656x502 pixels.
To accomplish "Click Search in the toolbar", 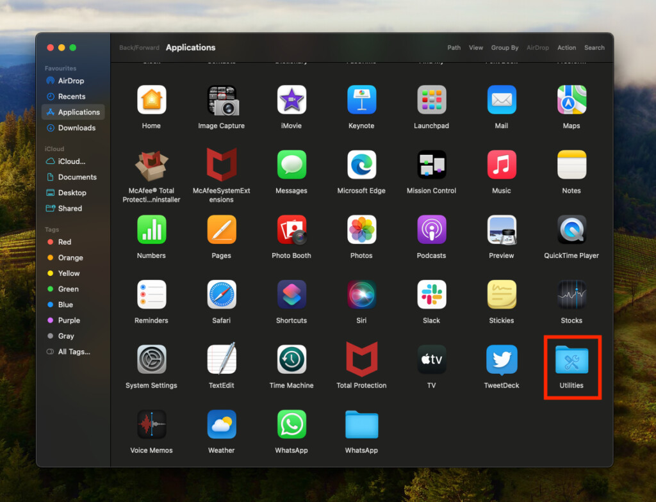I will coord(594,47).
